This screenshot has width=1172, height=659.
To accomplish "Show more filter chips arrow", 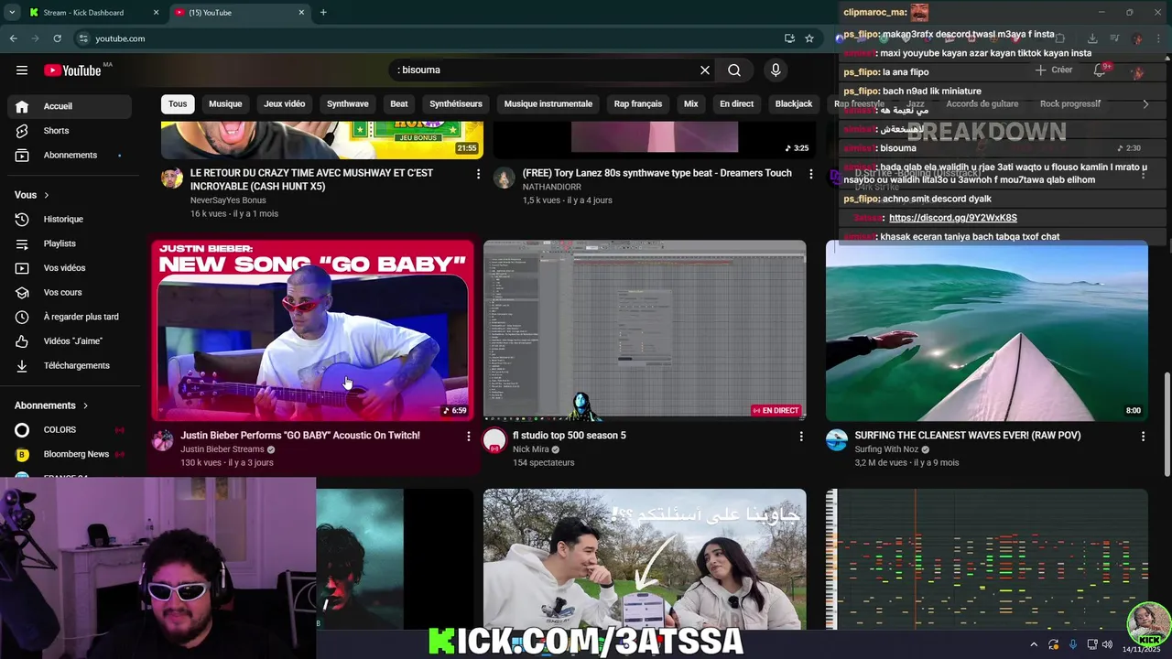I will point(1145,104).
